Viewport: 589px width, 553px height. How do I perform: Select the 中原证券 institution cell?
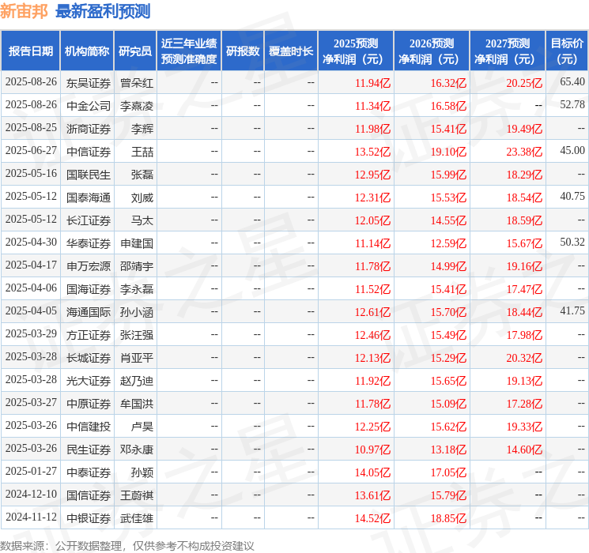[89, 404]
